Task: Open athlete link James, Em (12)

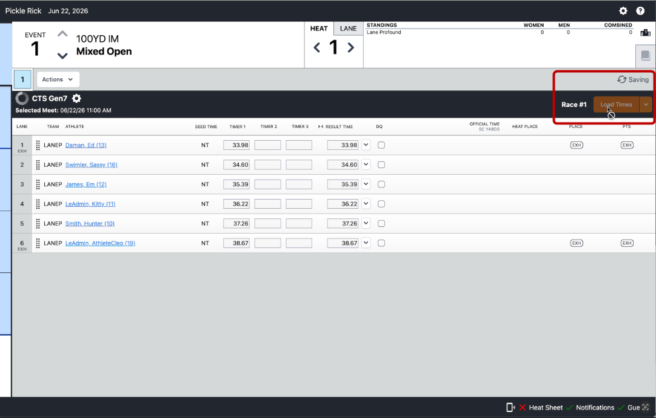Action: click(x=85, y=184)
